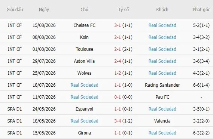This screenshot has height=139, width=213.
Task: Click the 3-4 score against Valencia
Action: (118, 121)
